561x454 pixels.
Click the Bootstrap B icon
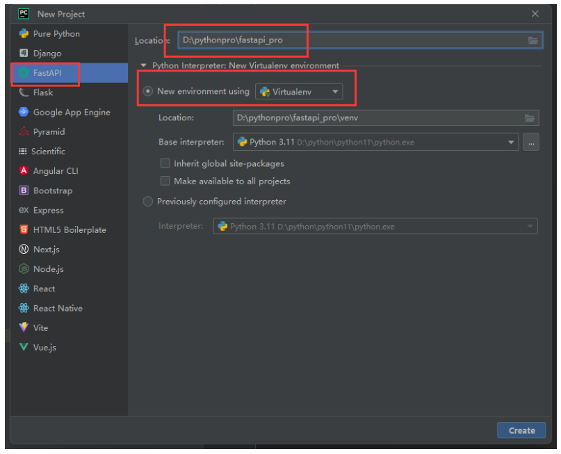pyautogui.click(x=24, y=190)
